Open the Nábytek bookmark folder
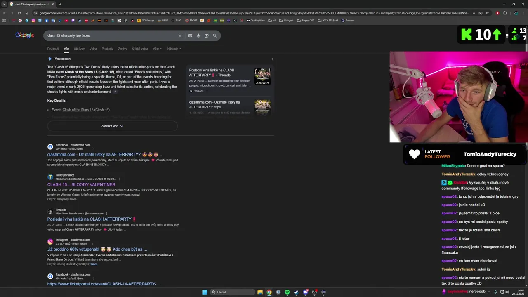 pos(286,20)
